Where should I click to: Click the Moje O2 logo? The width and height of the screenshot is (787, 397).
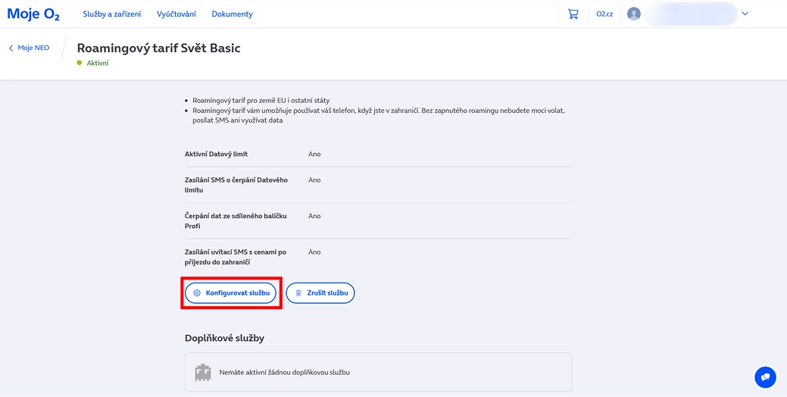33,14
